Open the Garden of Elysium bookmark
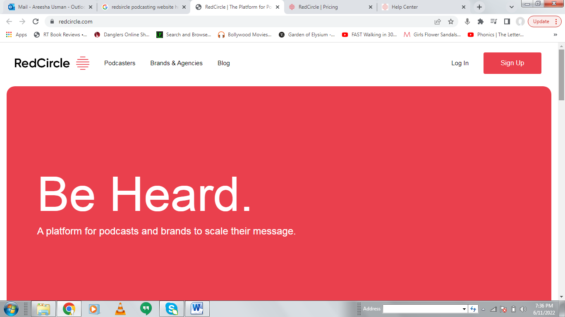This screenshot has height=317, width=565. click(307, 35)
